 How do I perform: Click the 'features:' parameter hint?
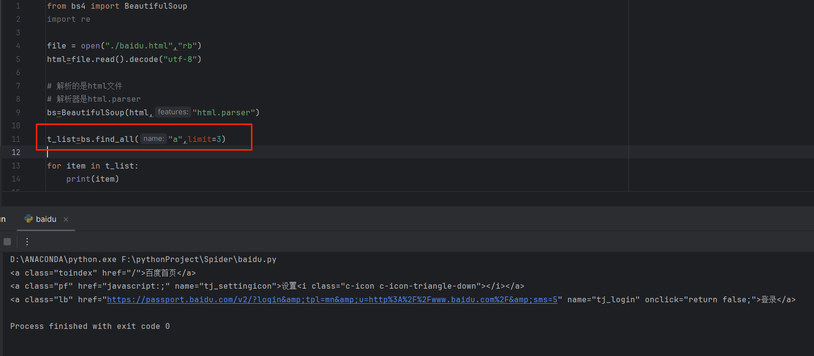tap(173, 112)
